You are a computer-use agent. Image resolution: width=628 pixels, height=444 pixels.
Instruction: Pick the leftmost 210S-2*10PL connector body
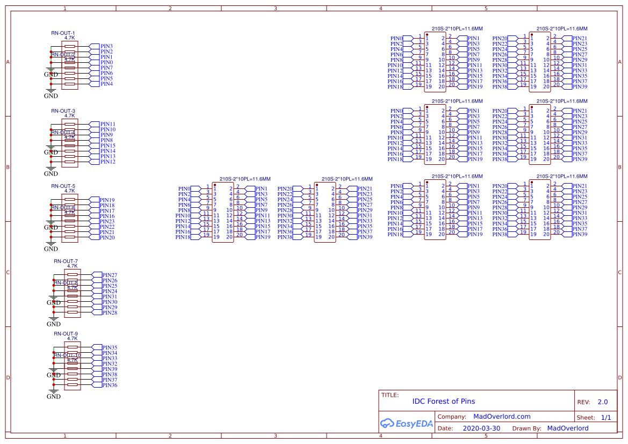tap(222, 213)
